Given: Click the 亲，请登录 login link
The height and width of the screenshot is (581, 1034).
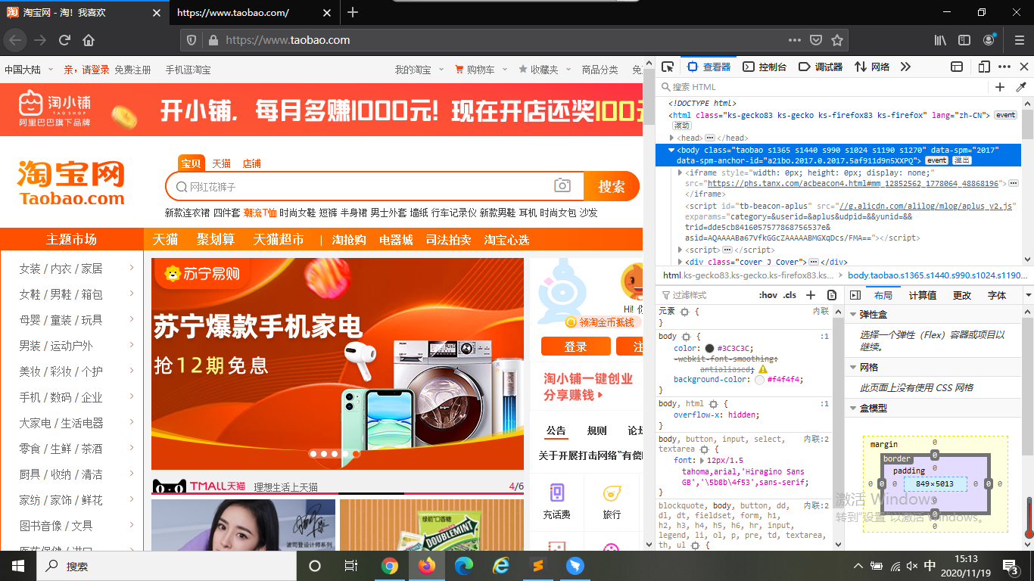Looking at the screenshot, I should coord(86,70).
